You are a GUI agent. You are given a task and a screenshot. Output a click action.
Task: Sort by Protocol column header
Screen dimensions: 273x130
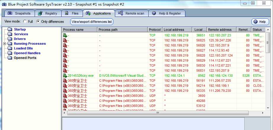155,30
